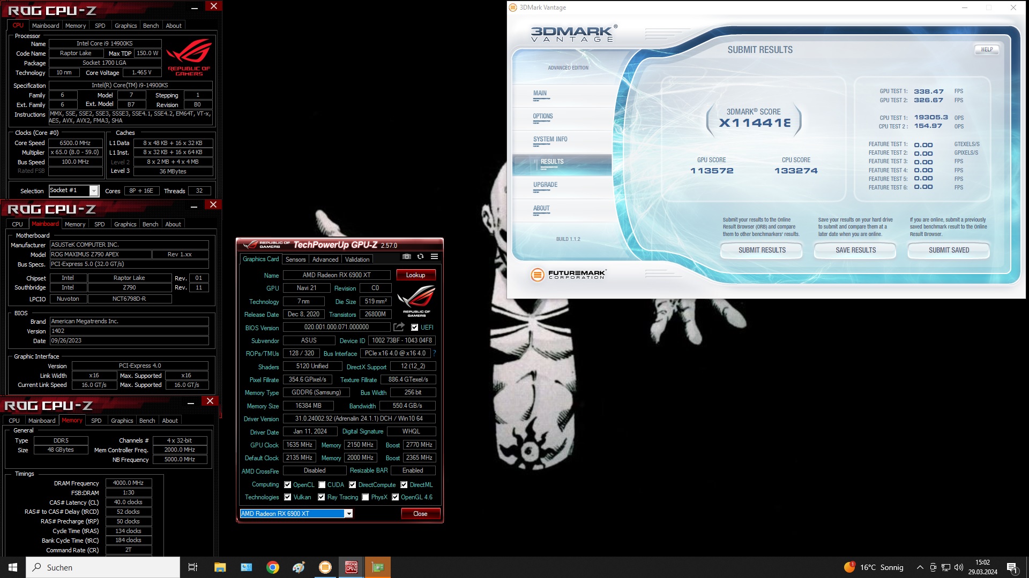This screenshot has height=578, width=1029.
Task: Switch to Validation tab in GPU-Z
Action: [357, 260]
